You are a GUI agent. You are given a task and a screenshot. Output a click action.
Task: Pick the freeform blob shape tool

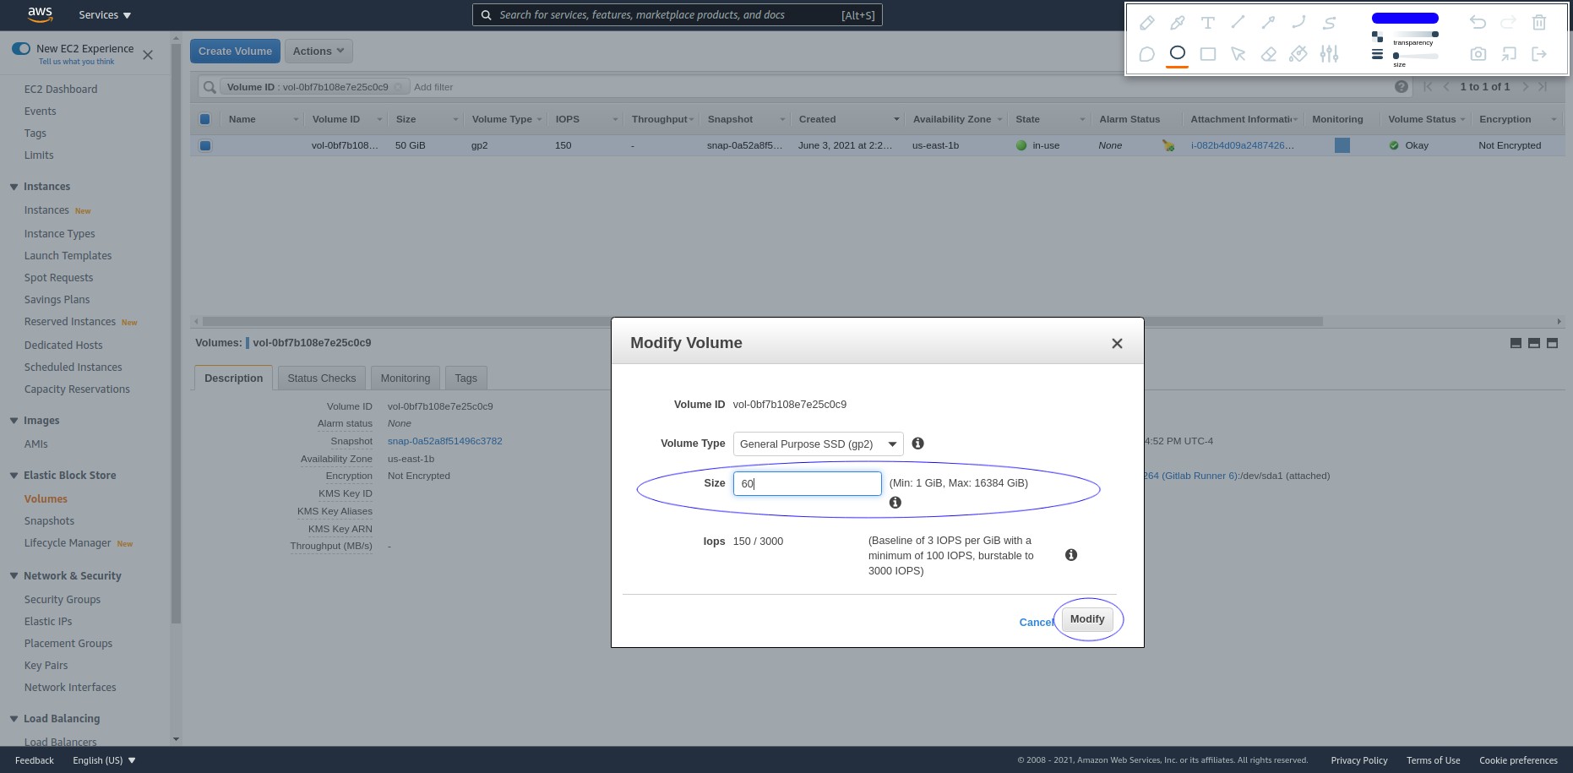coord(1146,54)
